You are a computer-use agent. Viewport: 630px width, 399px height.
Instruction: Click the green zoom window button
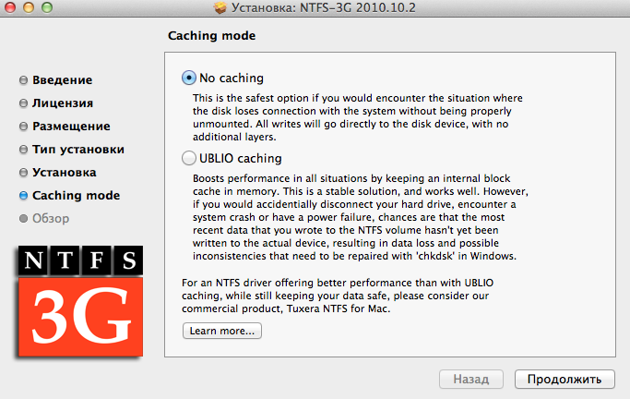[47, 7]
